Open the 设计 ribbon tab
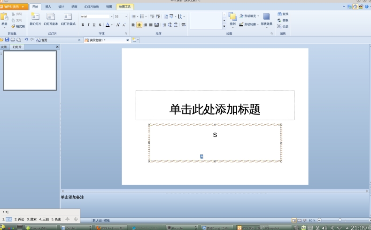 (61, 7)
